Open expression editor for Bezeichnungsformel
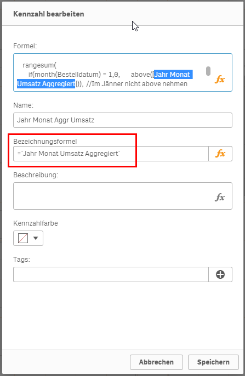Viewport: 245px width, 376px height. pos(220,154)
